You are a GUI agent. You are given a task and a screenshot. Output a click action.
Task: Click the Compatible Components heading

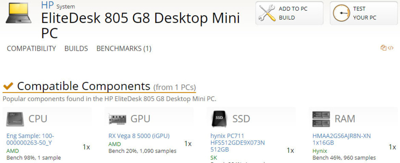pos(84,86)
